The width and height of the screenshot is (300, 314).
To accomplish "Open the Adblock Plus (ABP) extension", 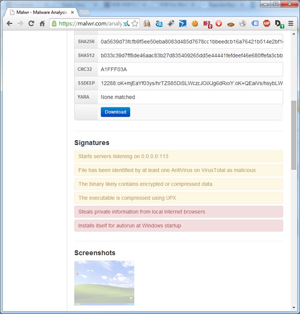I will pos(267,23).
